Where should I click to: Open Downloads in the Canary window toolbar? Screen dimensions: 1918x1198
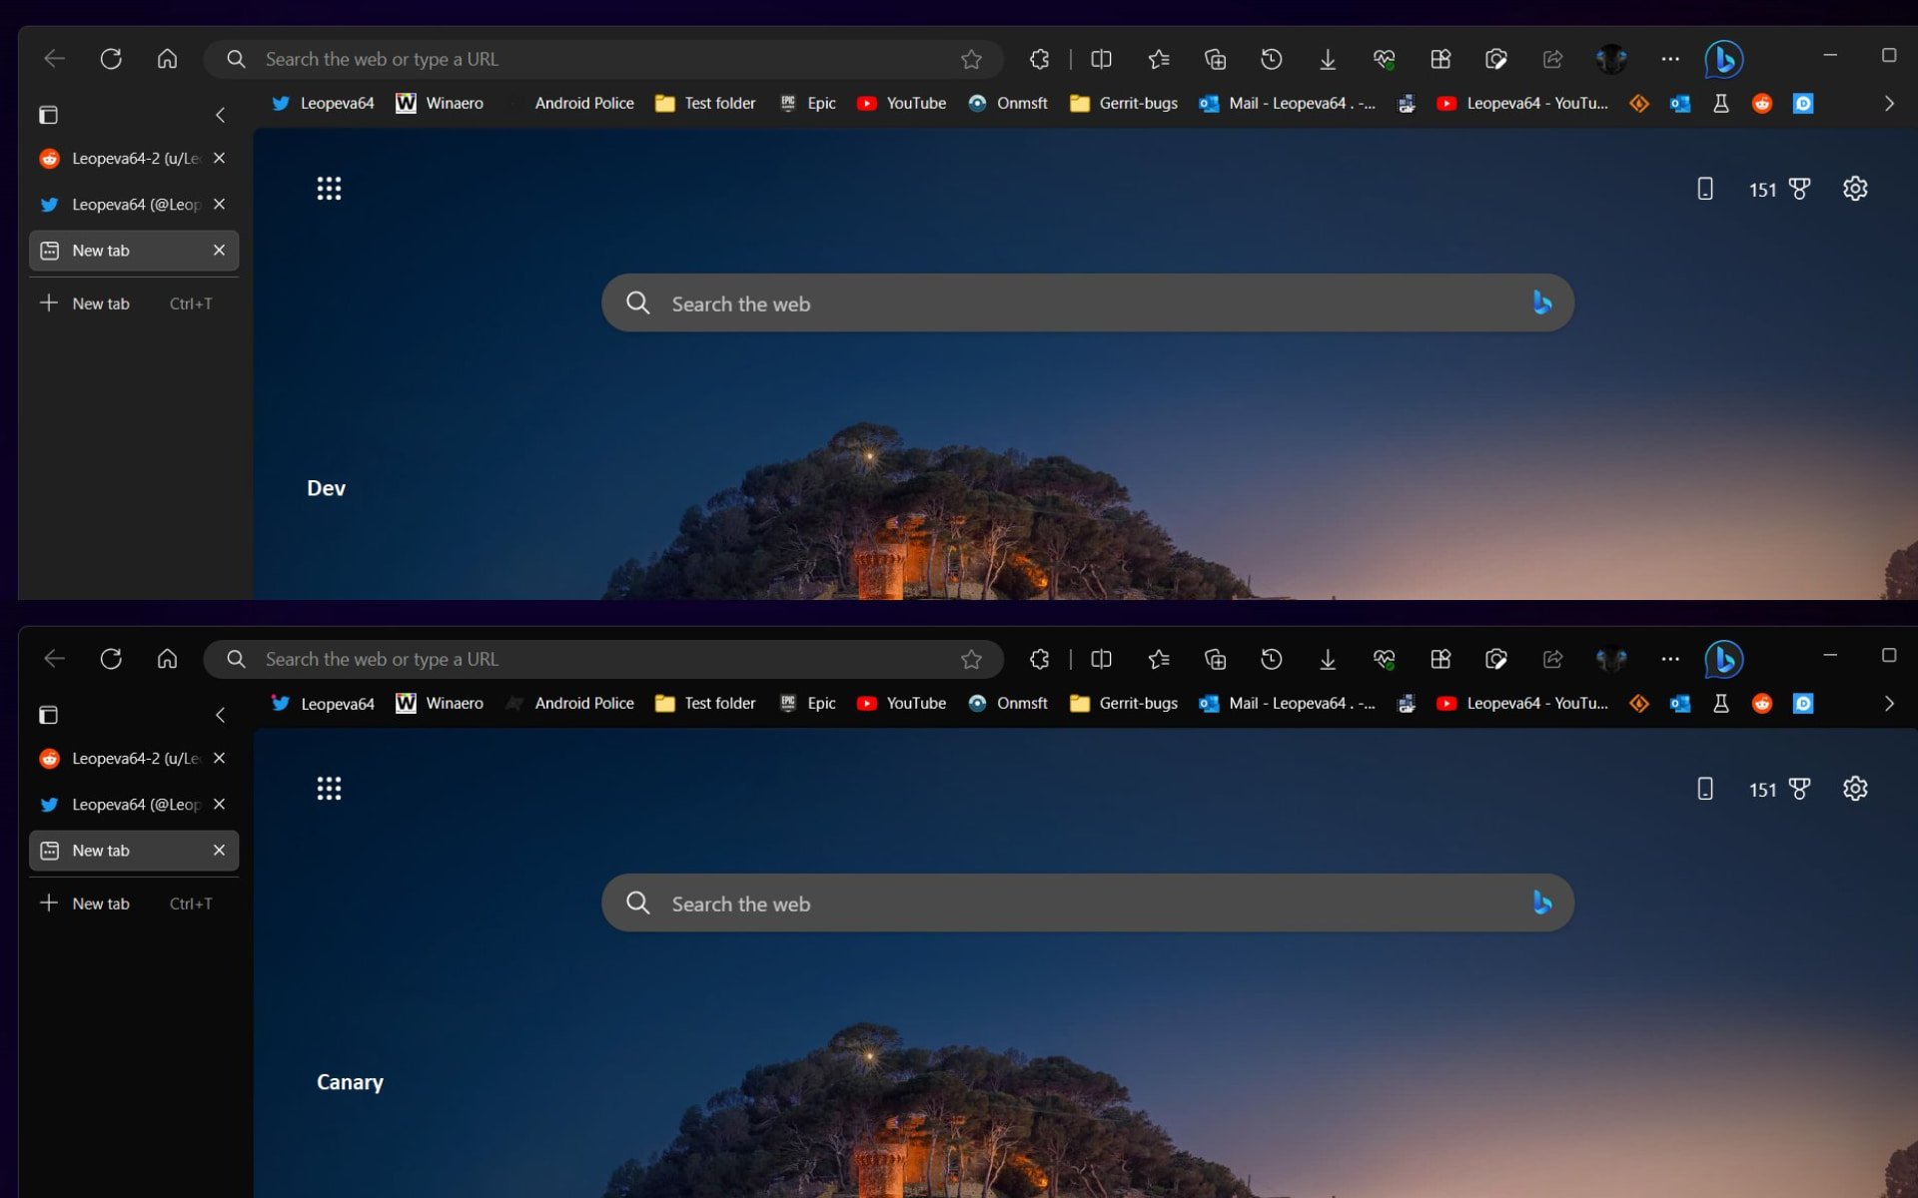tap(1328, 659)
